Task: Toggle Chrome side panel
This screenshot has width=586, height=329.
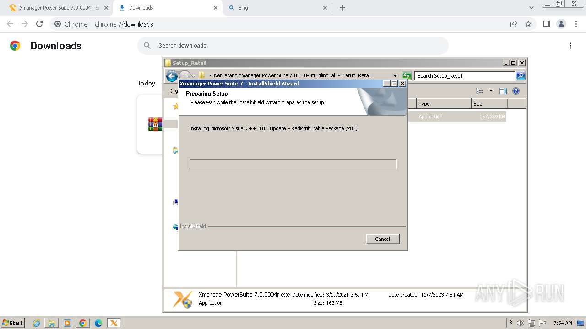Action: click(546, 24)
